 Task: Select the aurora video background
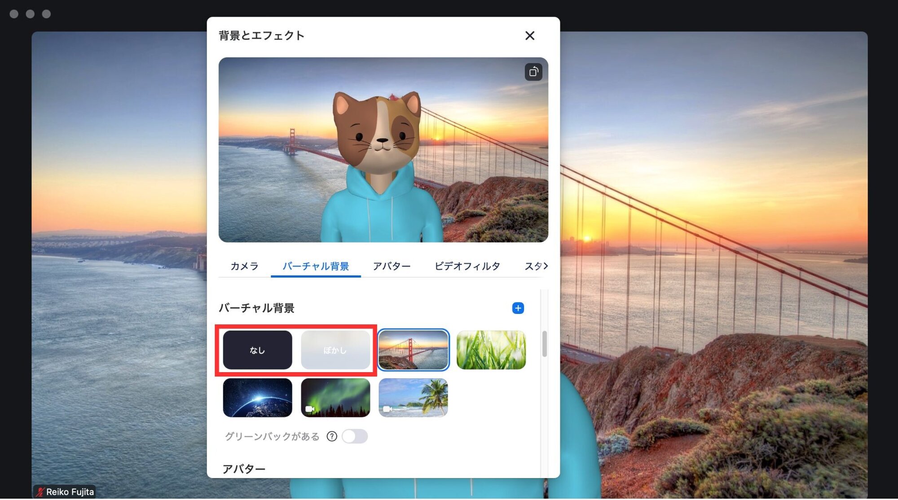[335, 398]
